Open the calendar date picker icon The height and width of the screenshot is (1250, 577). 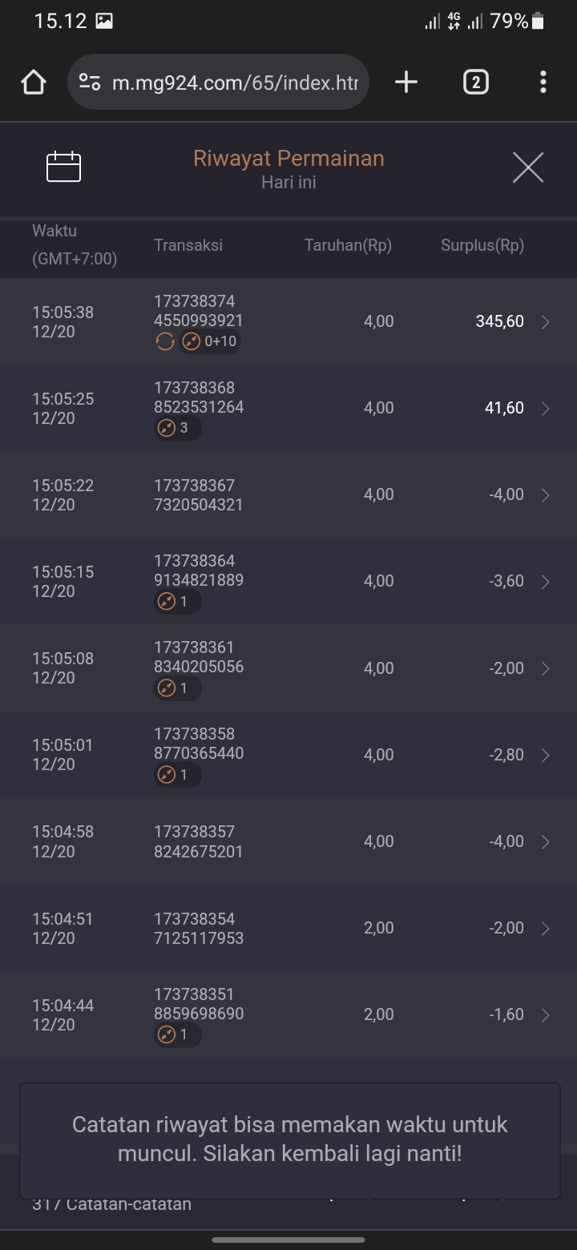point(64,167)
